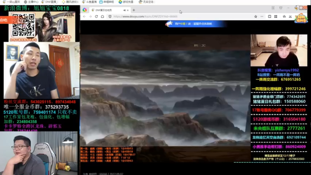Open a new browser tab
Screen dimensions: 311x175
point(134,10)
